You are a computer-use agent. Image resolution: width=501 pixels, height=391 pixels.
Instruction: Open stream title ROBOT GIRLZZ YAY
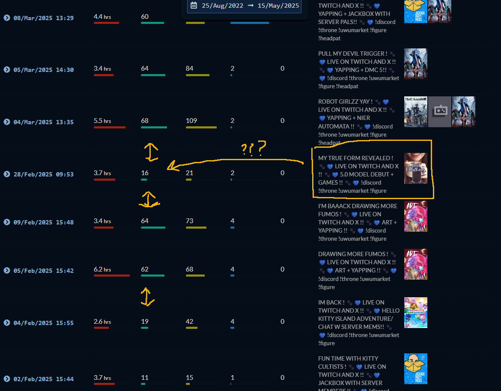[356, 122]
